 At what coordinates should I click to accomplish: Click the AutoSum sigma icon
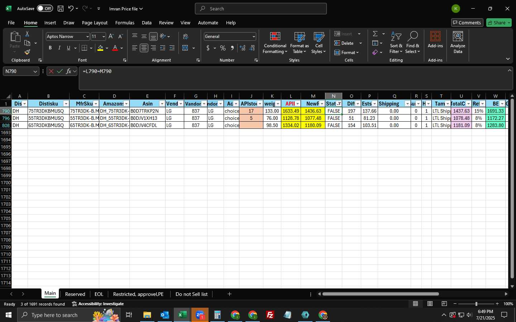[375, 34]
